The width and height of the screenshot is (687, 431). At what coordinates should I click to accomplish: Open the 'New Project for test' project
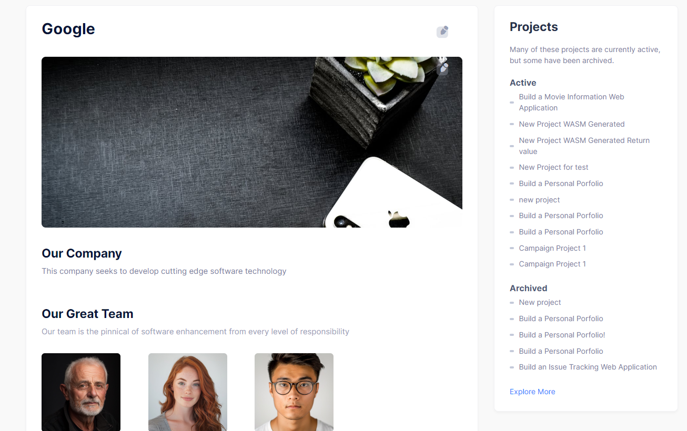tap(553, 167)
